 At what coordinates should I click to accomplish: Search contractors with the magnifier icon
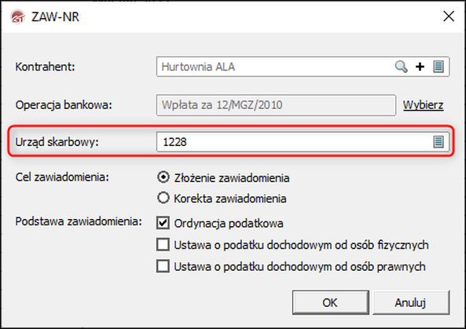[402, 67]
